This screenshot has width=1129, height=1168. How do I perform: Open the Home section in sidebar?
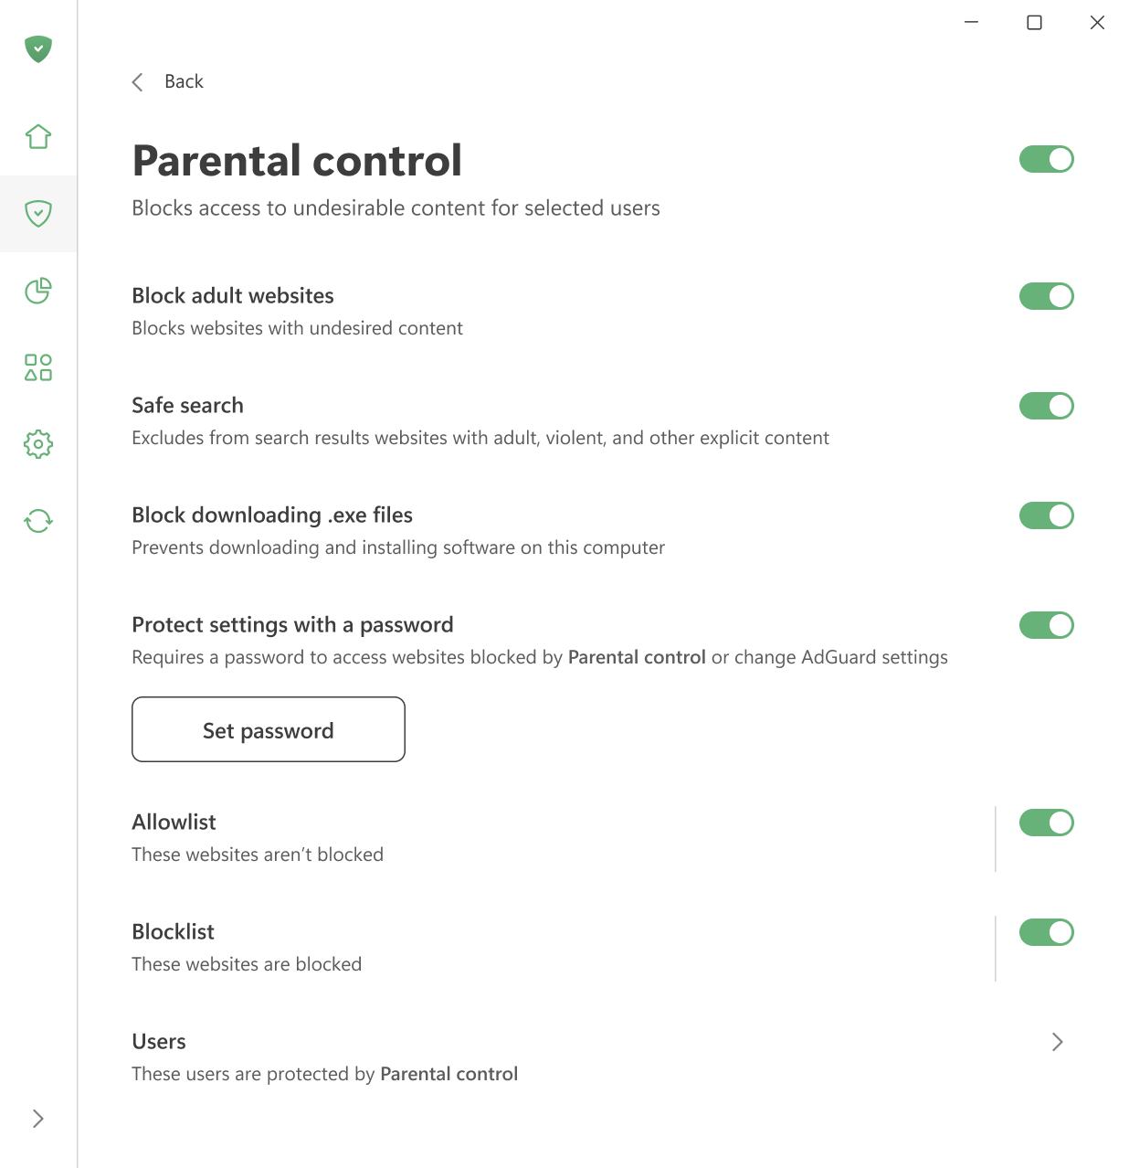click(38, 136)
